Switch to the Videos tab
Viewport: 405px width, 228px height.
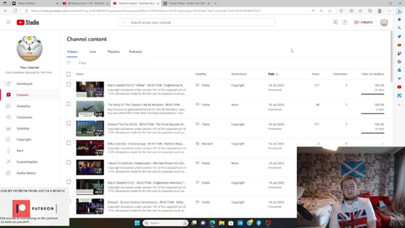72,52
